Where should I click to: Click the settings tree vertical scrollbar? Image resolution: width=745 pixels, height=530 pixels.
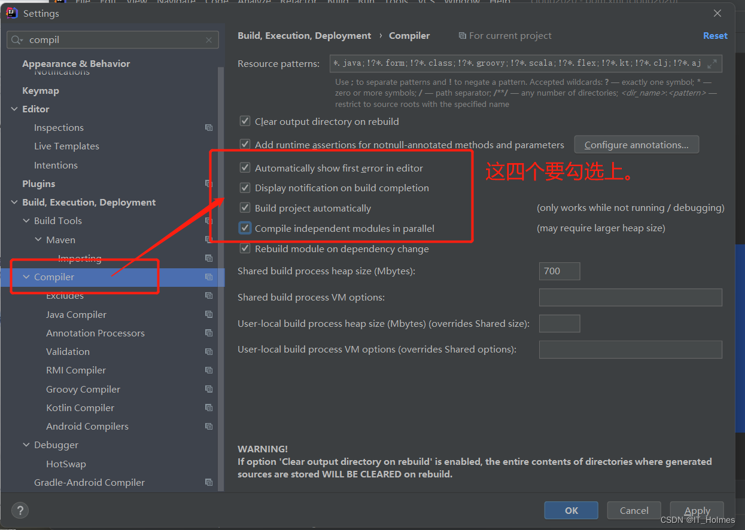click(x=221, y=278)
